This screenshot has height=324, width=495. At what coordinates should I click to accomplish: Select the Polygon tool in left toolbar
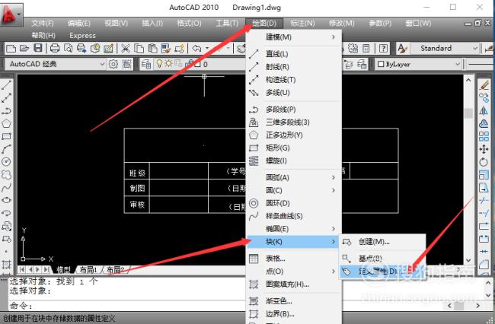click(x=6, y=123)
